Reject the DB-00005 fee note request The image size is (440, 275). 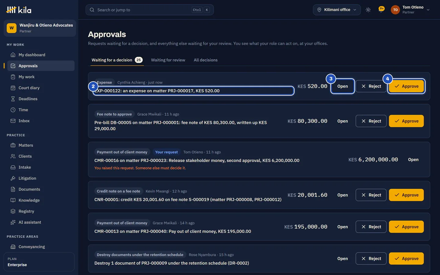[371, 121]
